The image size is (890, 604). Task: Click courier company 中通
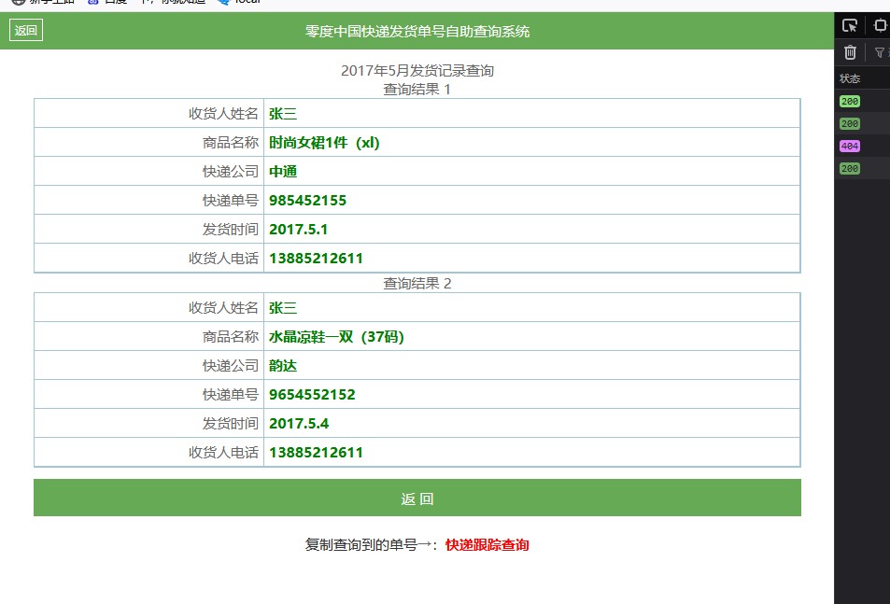pyautogui.click(x=283, y=172)
